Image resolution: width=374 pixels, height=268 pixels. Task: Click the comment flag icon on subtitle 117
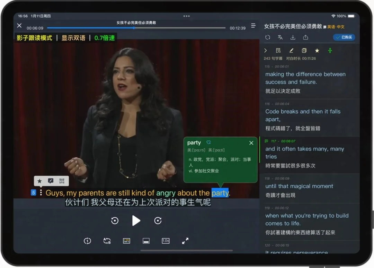pos(266,141)
